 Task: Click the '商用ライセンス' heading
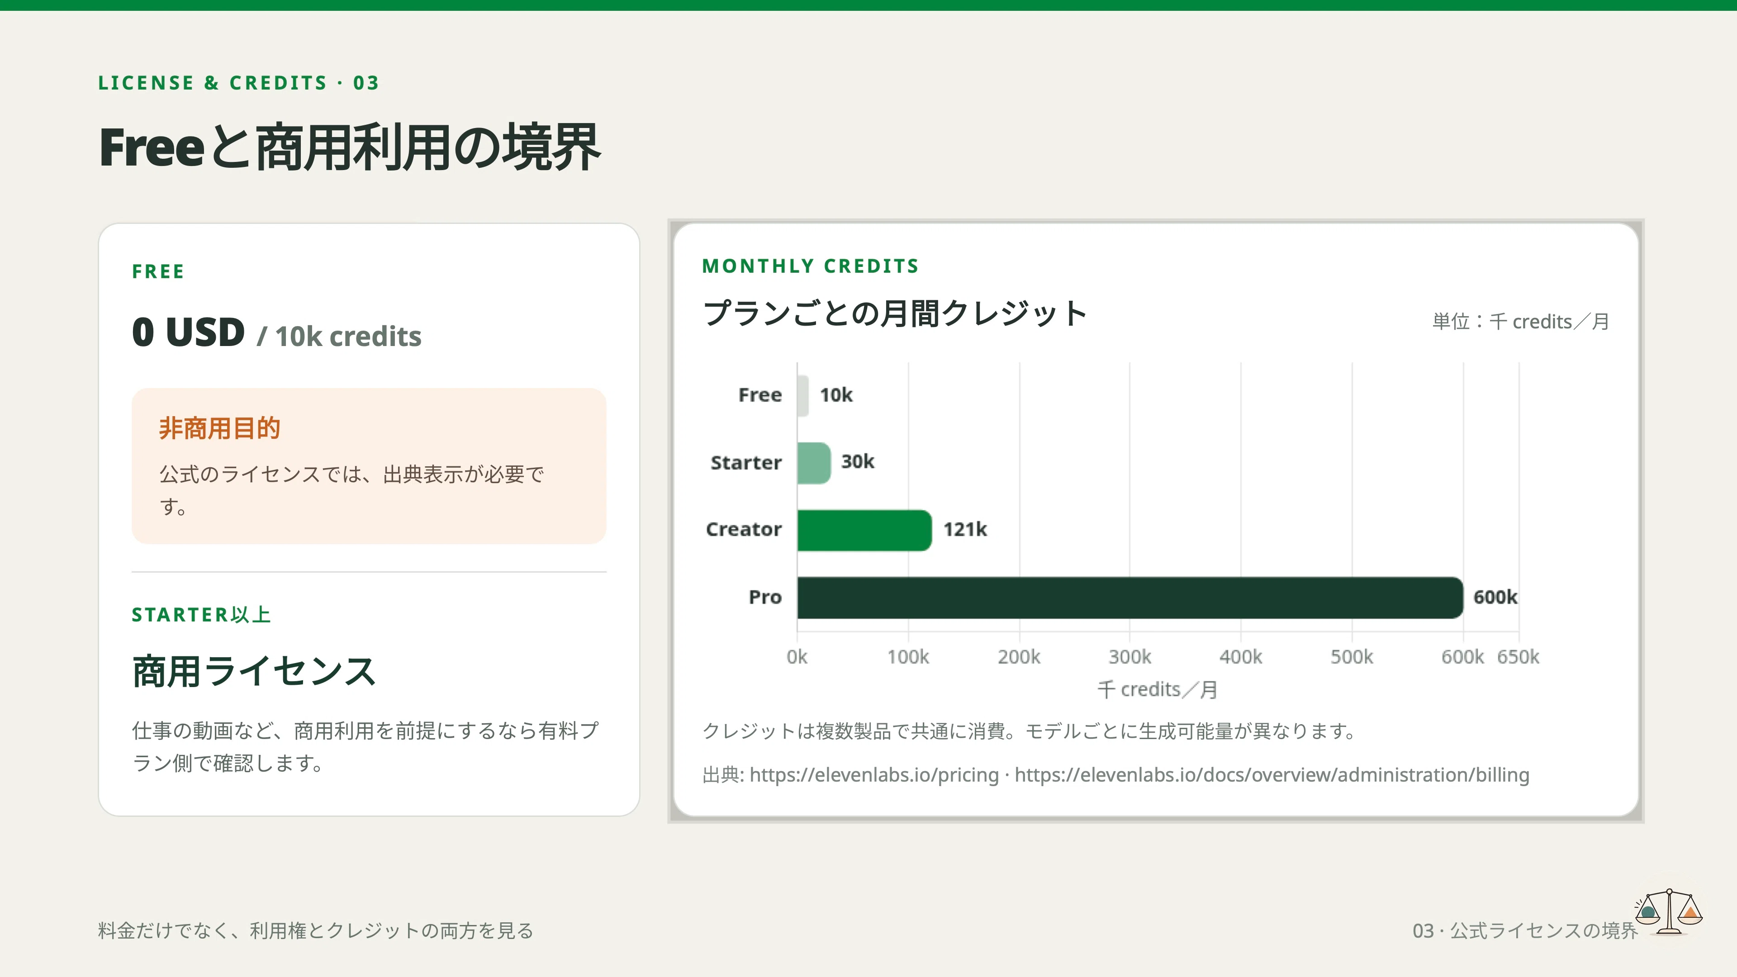[253, 672]
